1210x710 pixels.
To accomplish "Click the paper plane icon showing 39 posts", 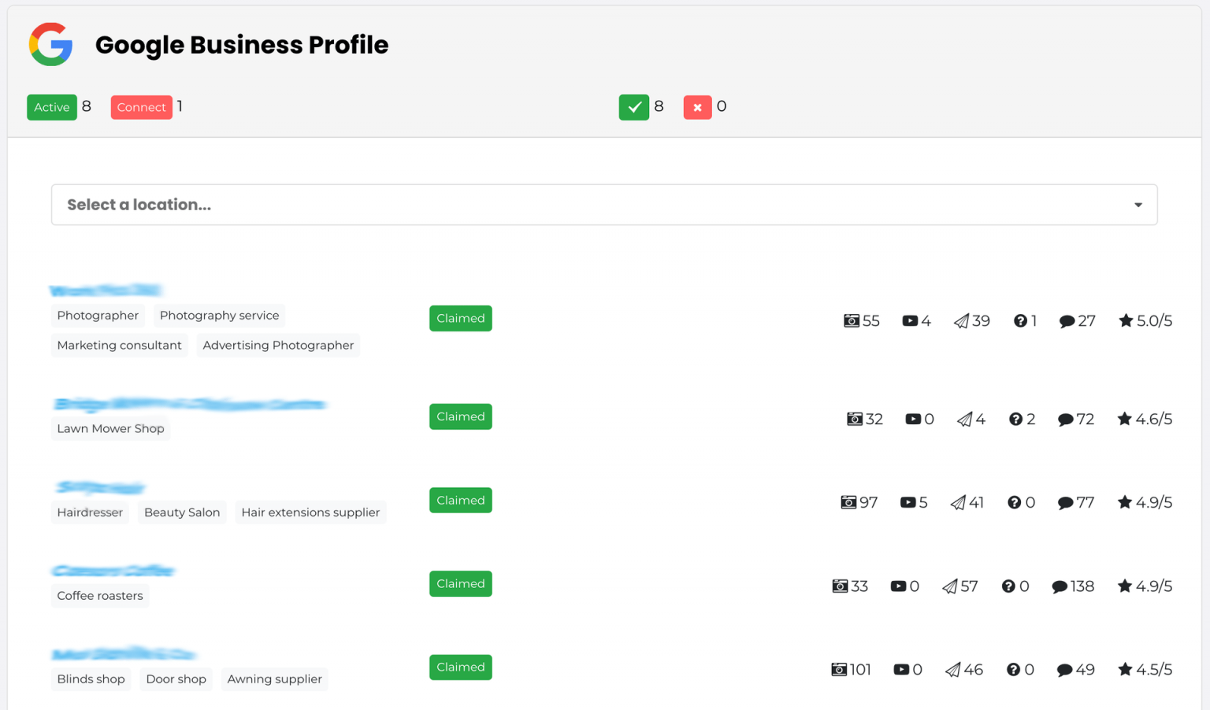I will point(962,320).
